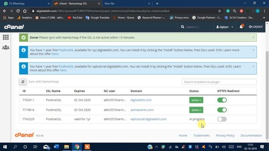Click the Grammarly extension icon

(x=228, y=11)
